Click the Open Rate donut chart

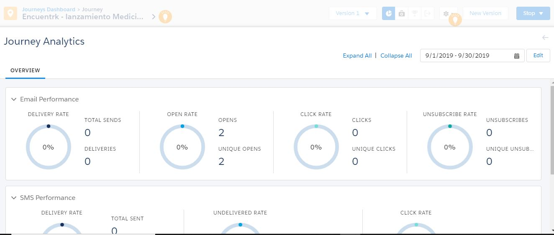tap(182, 147)
